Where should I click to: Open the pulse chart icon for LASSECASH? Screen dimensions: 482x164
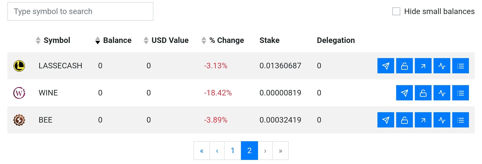point(442,66)
